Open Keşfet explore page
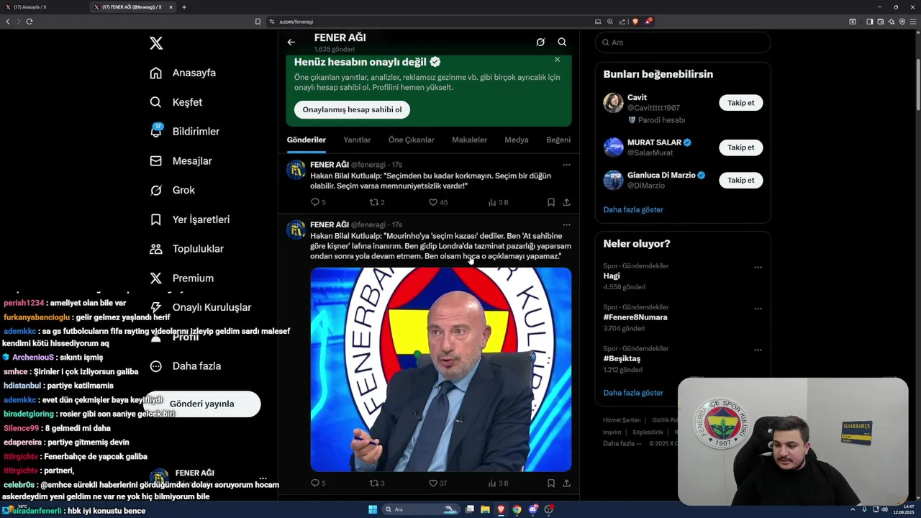 [176, 102]
